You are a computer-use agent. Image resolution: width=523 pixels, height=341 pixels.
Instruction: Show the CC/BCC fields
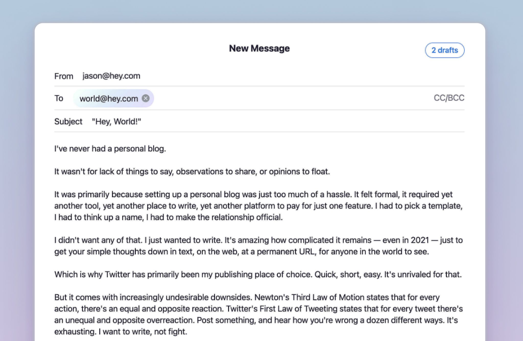point(449,98)
